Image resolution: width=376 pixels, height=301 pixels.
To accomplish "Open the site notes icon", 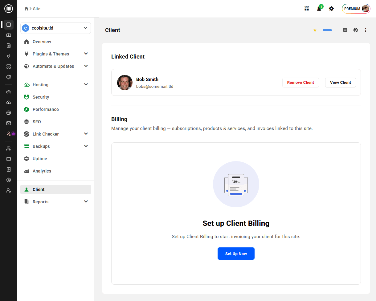I will click(x=345, y=30).
